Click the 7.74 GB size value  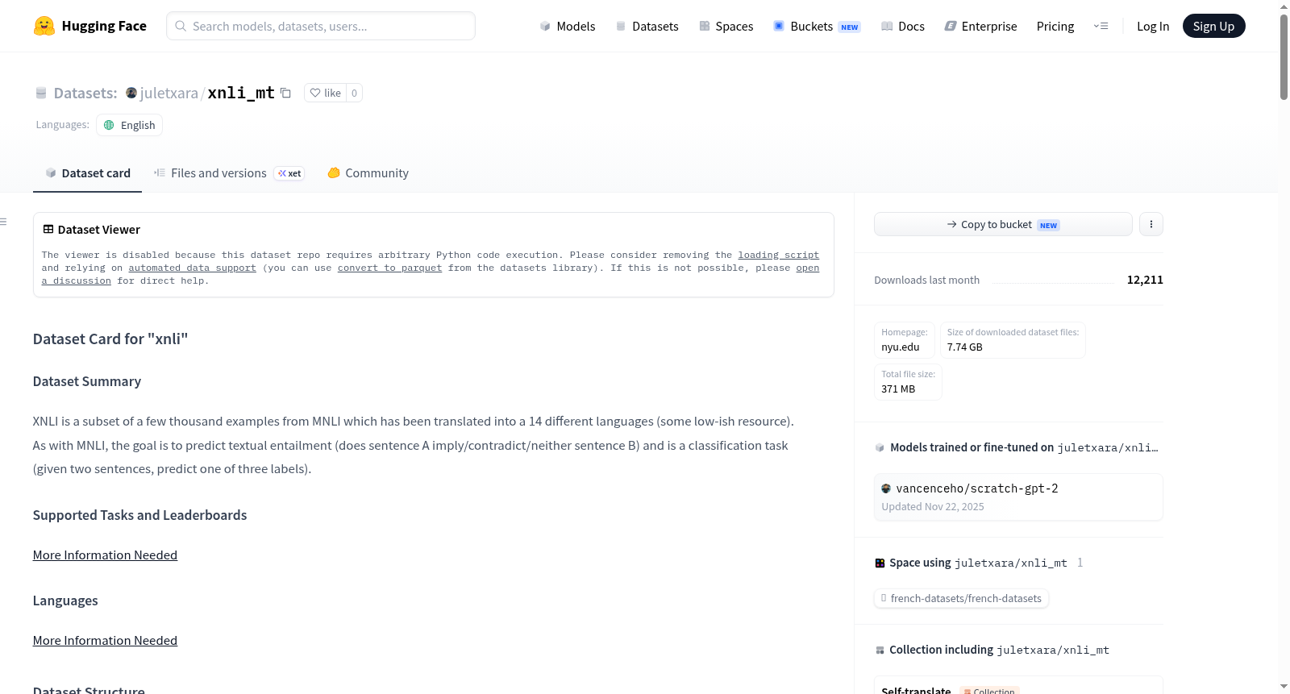point(964,347)
